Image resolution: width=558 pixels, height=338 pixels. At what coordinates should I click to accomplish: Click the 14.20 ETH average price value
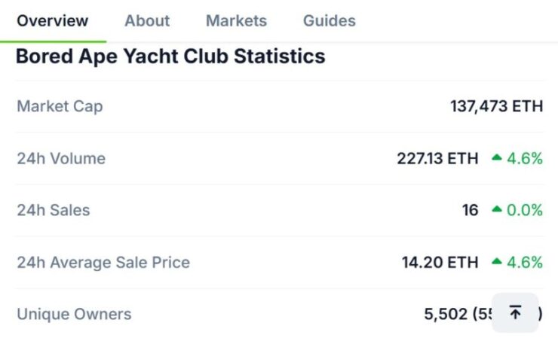click(440, 263)
